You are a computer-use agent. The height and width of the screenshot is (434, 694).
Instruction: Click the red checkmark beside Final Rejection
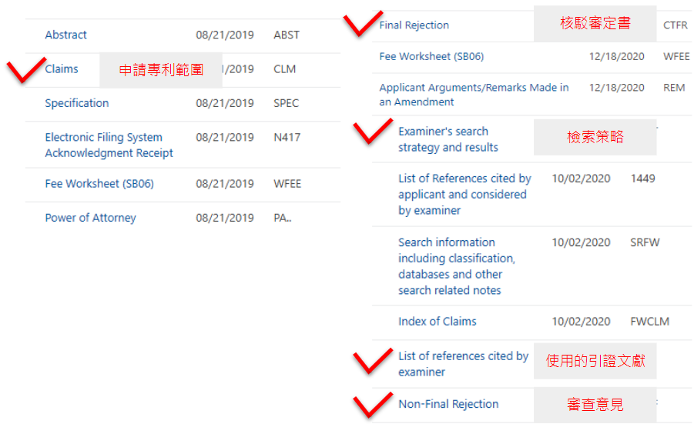[363, 22]
